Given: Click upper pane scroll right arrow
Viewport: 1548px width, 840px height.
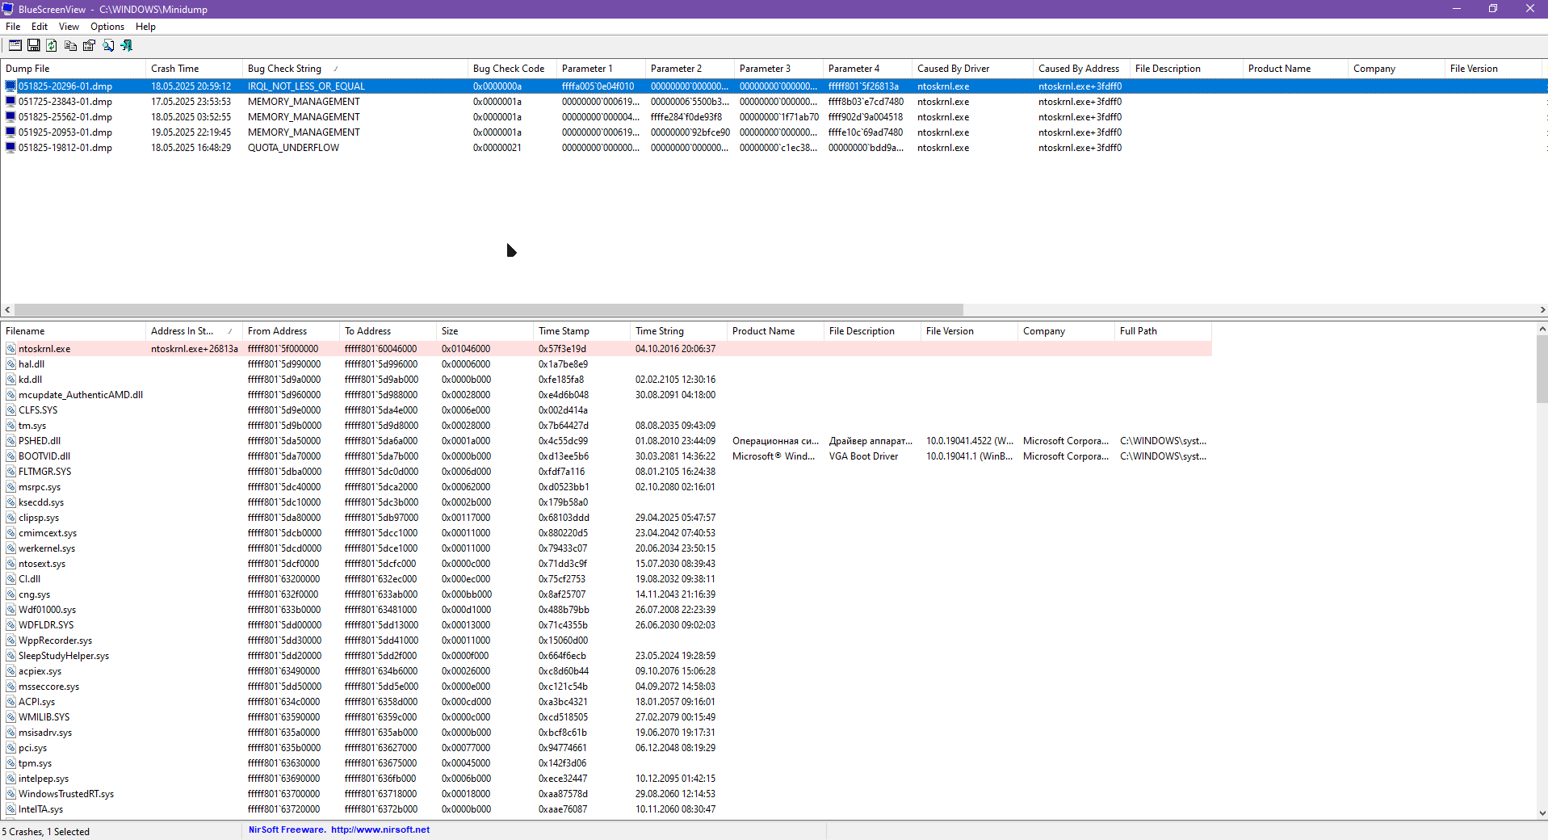Looking at the screenshot, I should 1542,310.
